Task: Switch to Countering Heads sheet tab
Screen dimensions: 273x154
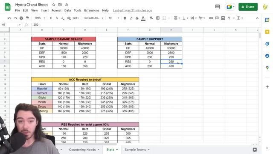Action: pos(82,150)
